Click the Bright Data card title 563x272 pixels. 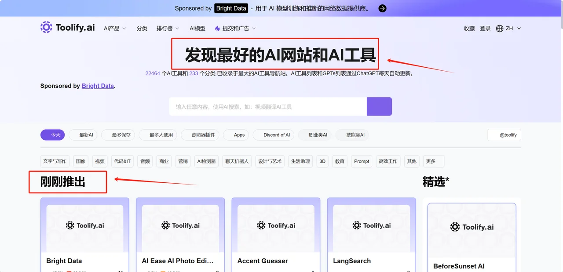tap(64, 261)
